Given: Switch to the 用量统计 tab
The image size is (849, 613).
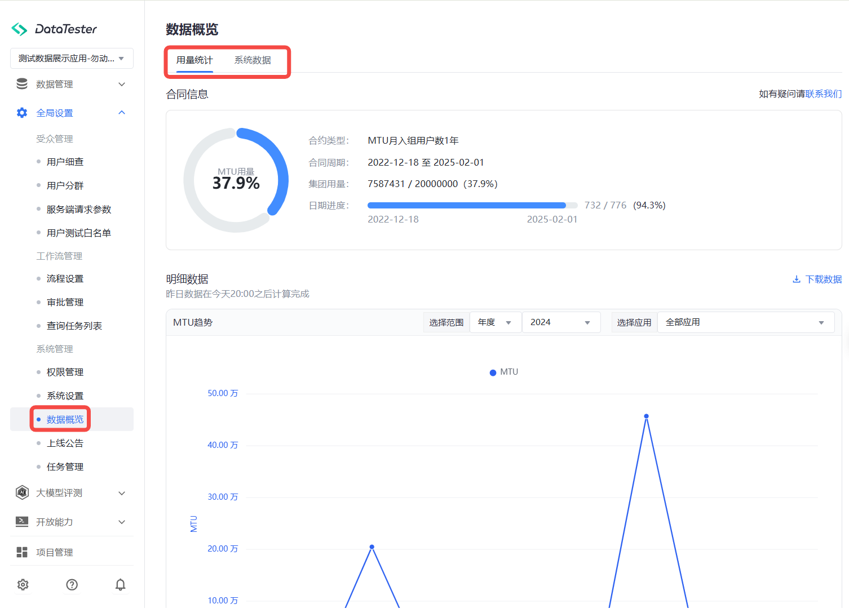Looking at the screenshot, I should click(194, 60).
